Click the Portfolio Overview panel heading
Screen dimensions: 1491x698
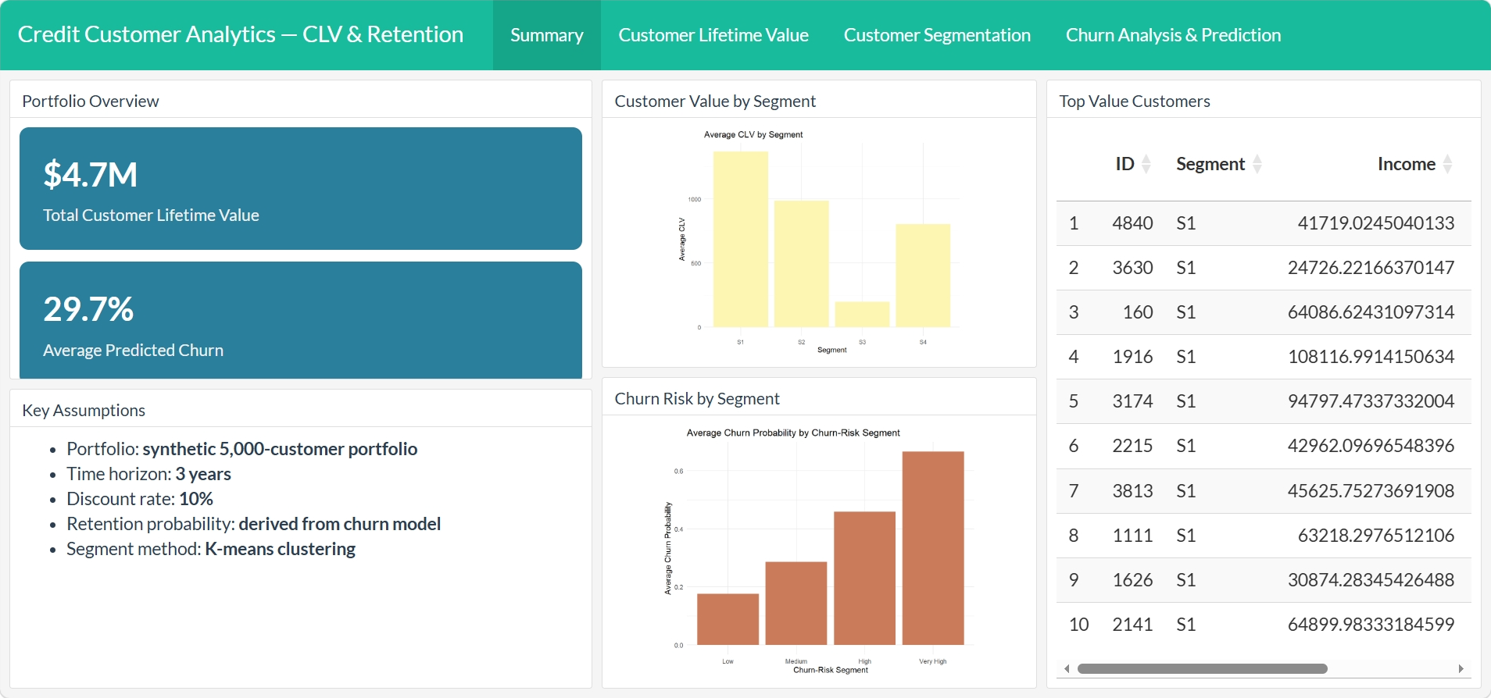[91, 101]
